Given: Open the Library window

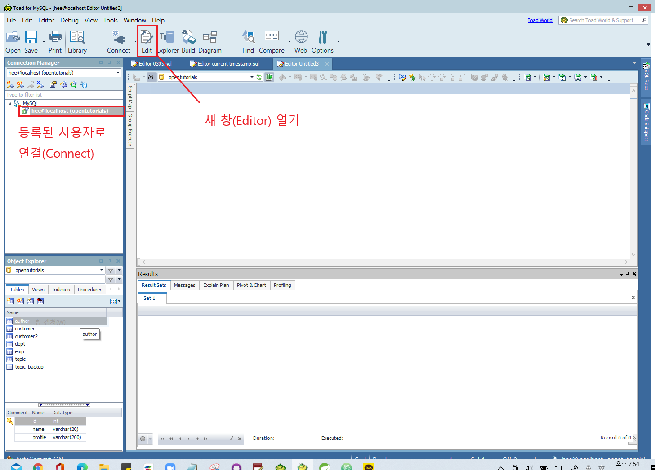Looking at the screenshot, I should pyautogui.click(x=77, y=40).
